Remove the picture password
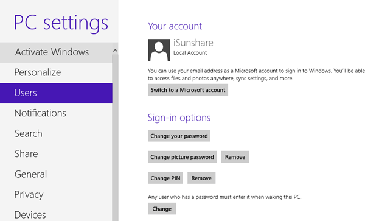 235,157
